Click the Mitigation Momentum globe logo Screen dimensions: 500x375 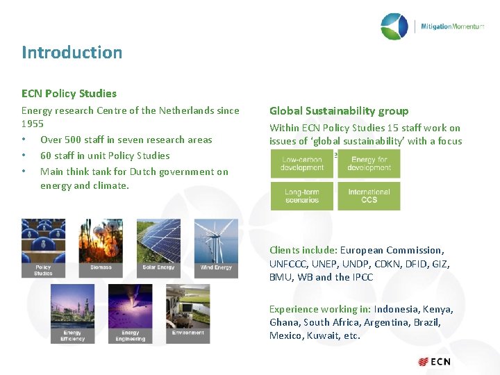tap(394, 26)
